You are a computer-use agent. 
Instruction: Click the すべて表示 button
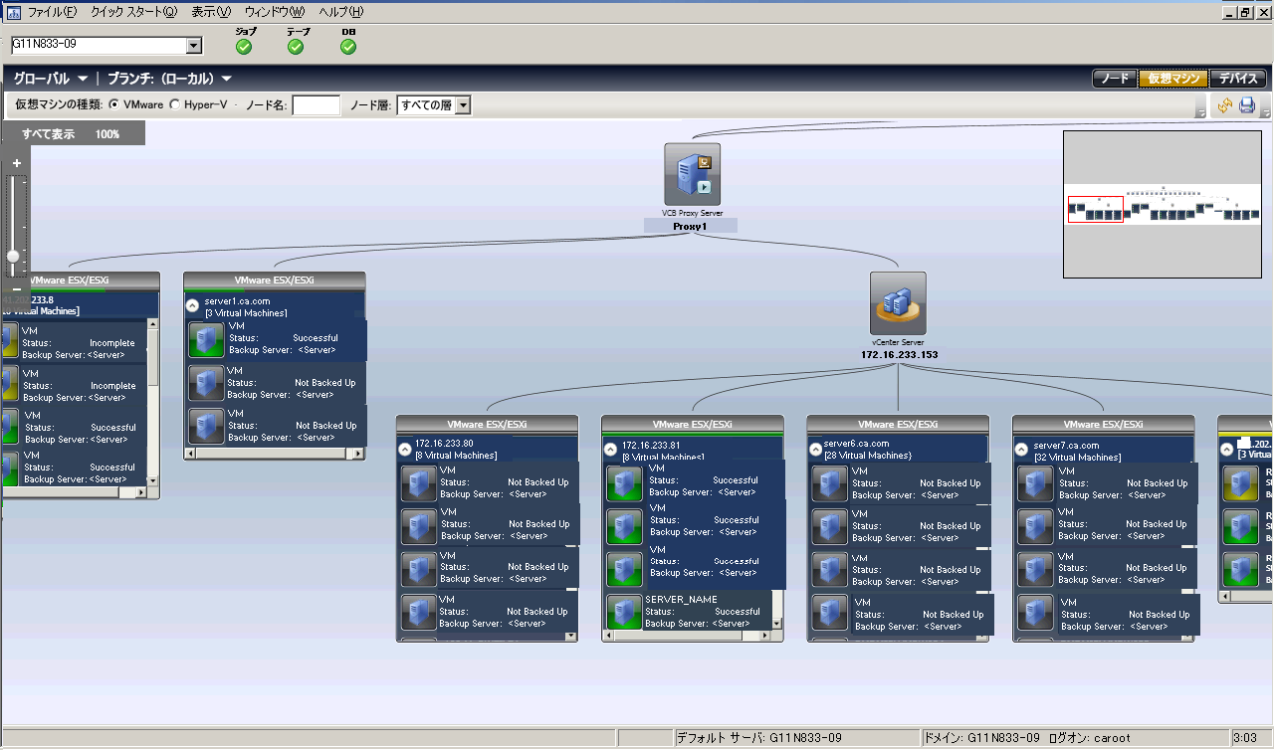coord(48,133)
